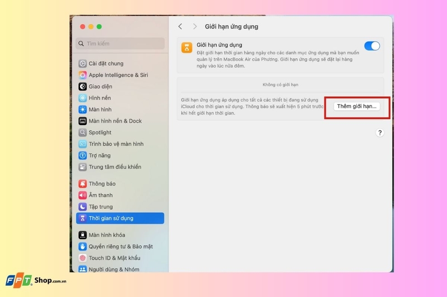Viewport: 447px width, 297px height.
Task: Open Người dùng & Nhóm settings
Action: [120, 269]
